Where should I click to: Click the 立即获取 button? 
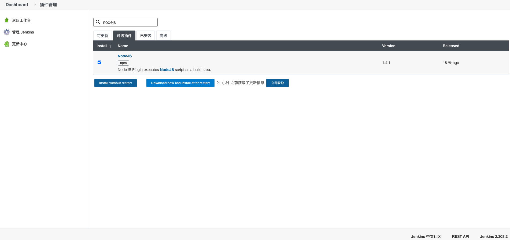coord(278,83)
